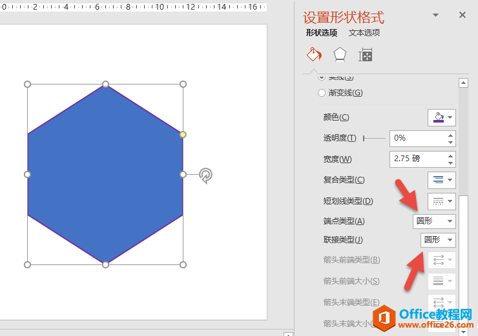Open the task pane options arrow by the title
The width and height of the screenshot is (478, 336).
pyautogui.click(x=435, y=15)
